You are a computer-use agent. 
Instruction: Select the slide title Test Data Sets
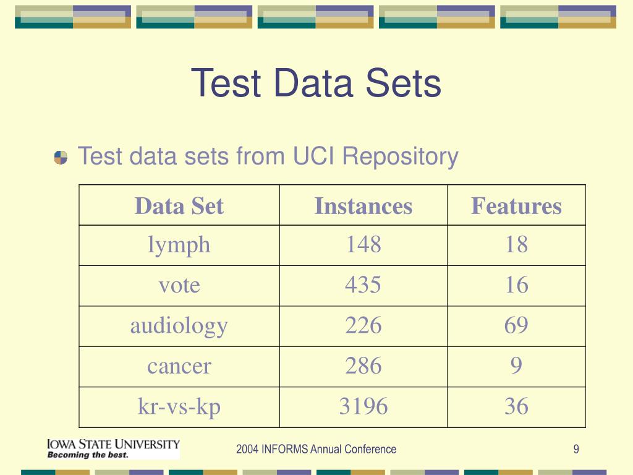[316, 83]
